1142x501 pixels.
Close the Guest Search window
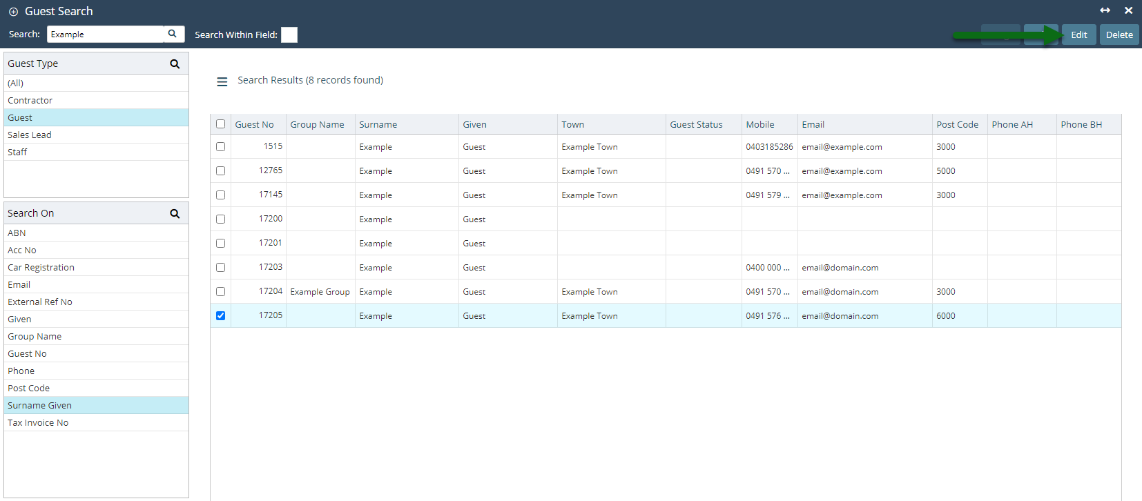(x=1128, y=10)
